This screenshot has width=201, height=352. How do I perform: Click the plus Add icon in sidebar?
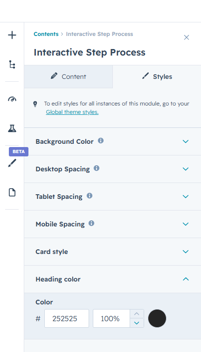(12, 35)
